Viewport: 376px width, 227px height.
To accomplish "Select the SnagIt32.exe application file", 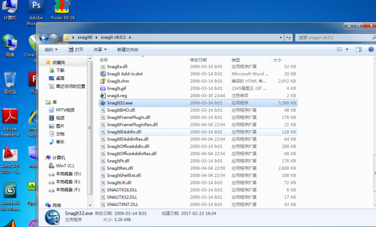I will pyautogui.click(x=198, y=103).
